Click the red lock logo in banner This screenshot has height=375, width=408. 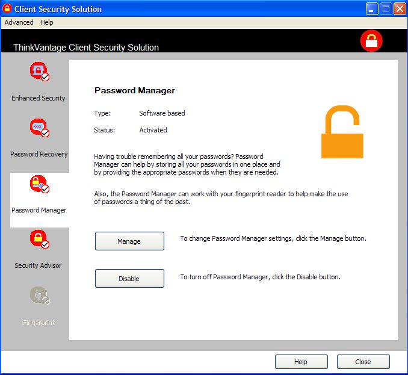371,41
